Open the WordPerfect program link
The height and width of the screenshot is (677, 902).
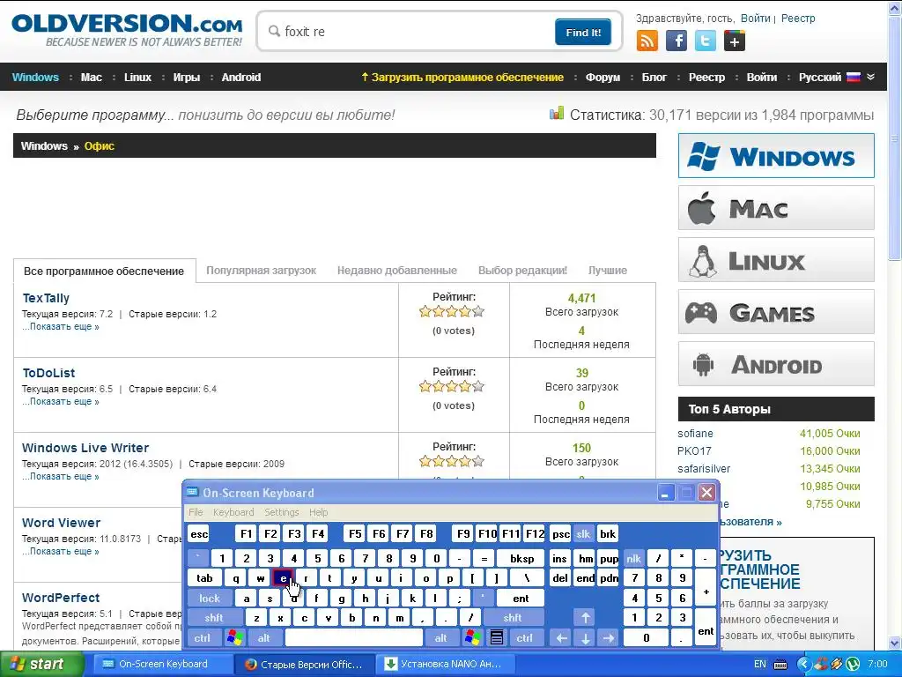click(x=61, y=598)
